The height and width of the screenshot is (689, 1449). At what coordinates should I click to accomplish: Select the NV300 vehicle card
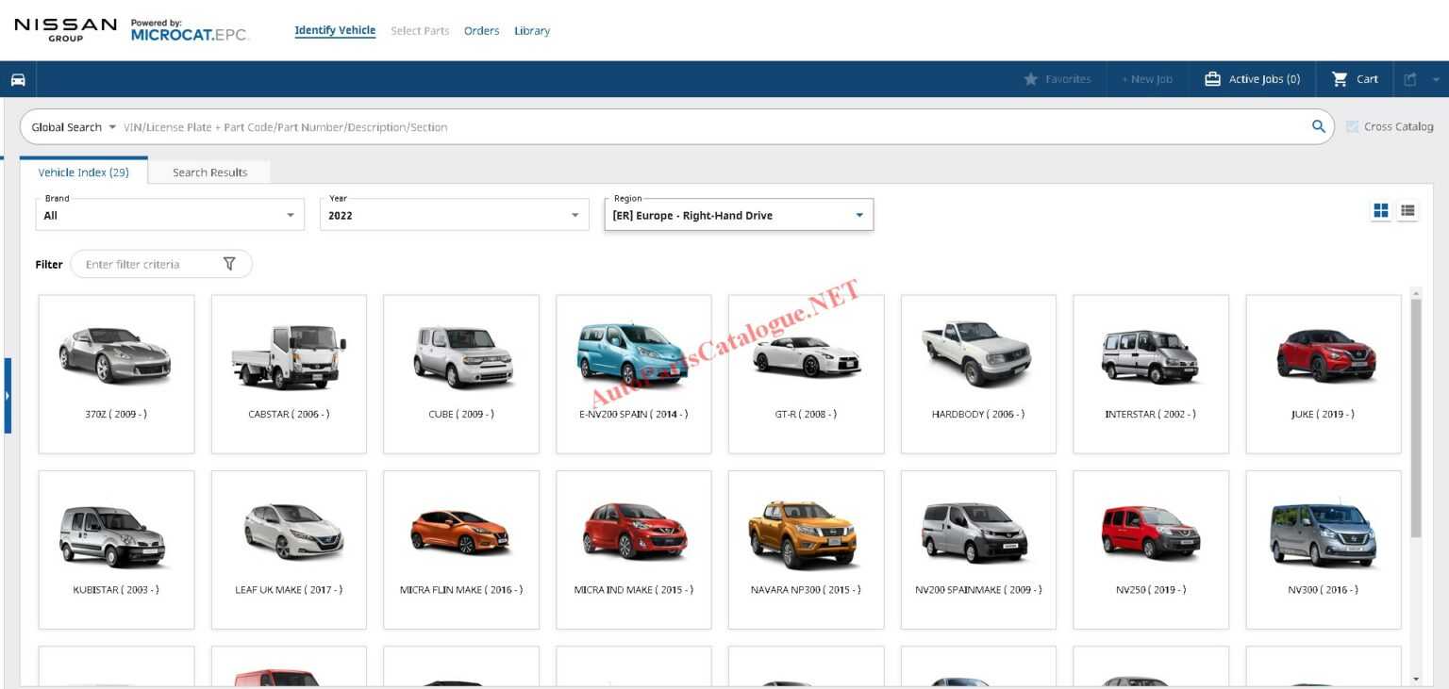click(1324, 550)
